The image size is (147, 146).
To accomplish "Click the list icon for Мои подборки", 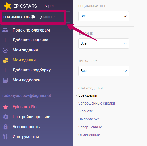I will pos(5,80).
